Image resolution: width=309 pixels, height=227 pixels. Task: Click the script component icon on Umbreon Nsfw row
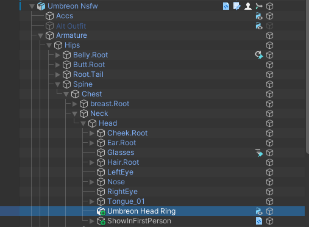[x=226, y=6]
